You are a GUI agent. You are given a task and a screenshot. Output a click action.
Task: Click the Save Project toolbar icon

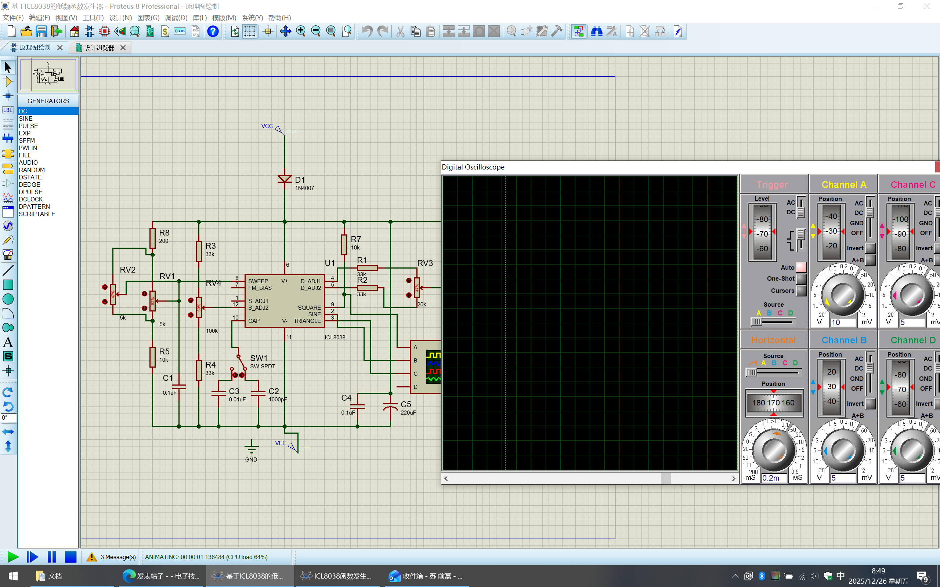click(41, 31)
